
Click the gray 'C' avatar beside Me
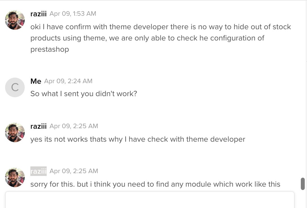pyautogui.click(x=15, y=87)
